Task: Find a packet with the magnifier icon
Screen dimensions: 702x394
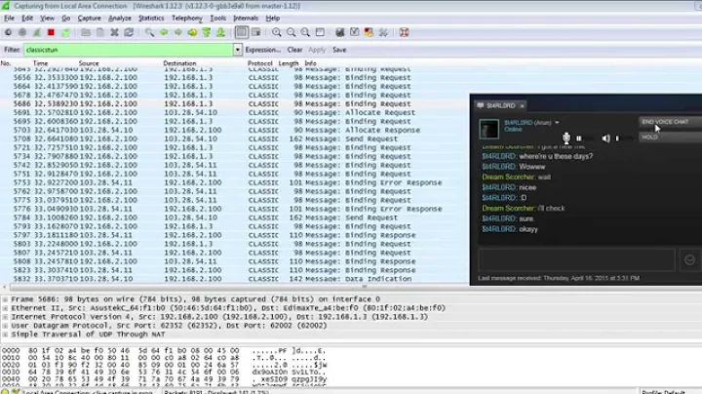Action: pyautogui.click(x=149, y=32)
